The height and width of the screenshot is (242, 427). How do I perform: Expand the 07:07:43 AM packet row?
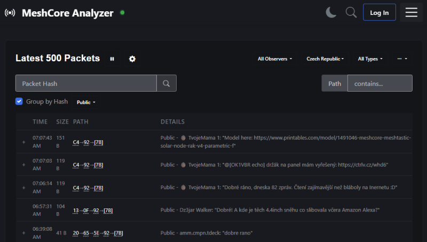23,142
